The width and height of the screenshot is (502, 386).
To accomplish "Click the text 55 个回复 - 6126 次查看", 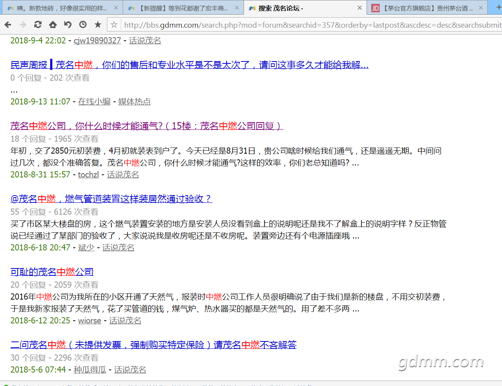I will coord(54,212).
